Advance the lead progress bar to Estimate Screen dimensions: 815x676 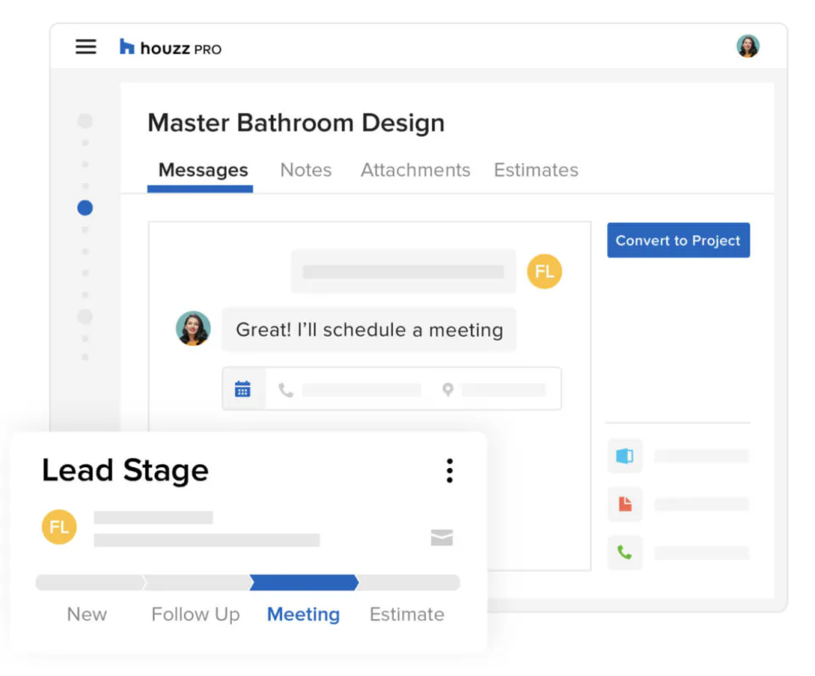tap(407, 582)
